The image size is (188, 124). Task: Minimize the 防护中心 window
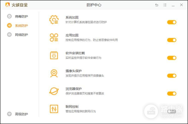[173, 6]
